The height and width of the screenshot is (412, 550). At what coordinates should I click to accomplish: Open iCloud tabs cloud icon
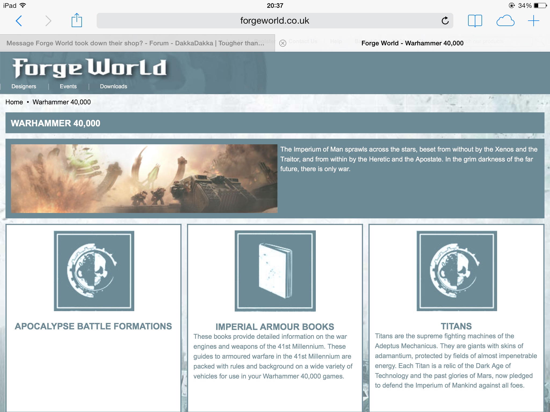tap(505, 21)
